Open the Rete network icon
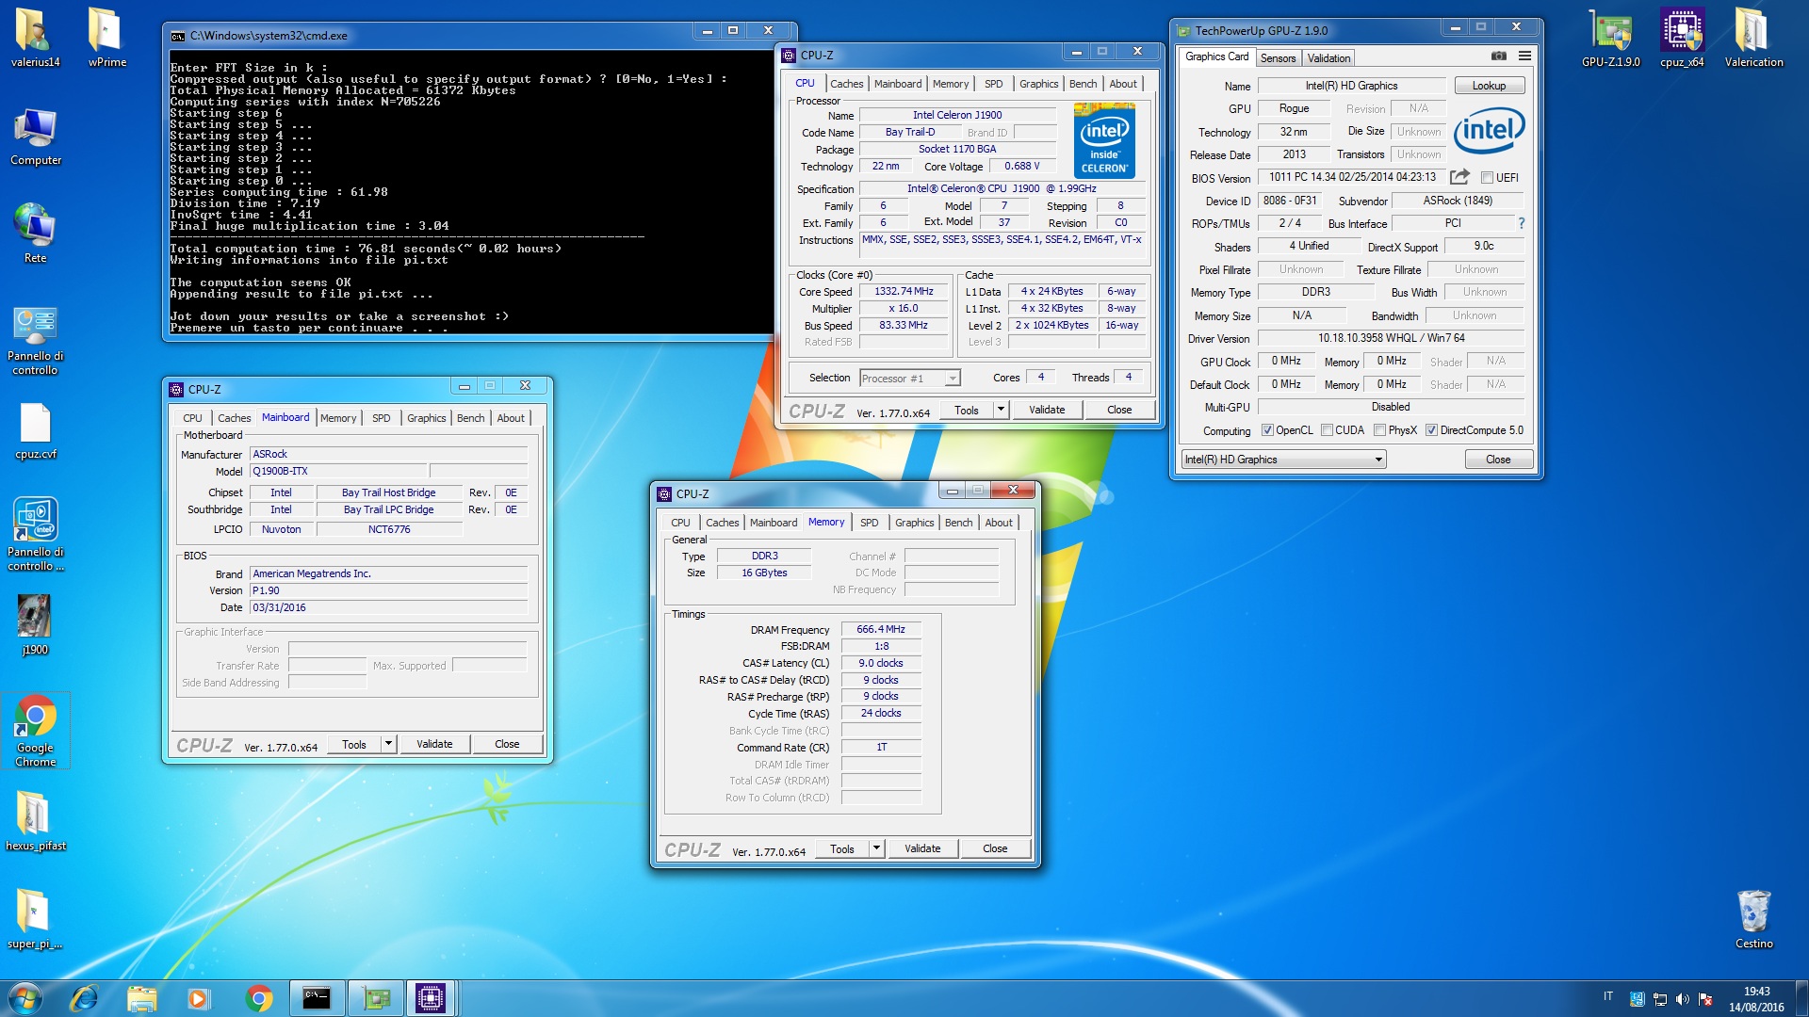Image resolution: width=1809 pixels, height=1017 pixels. coord(35,234)
